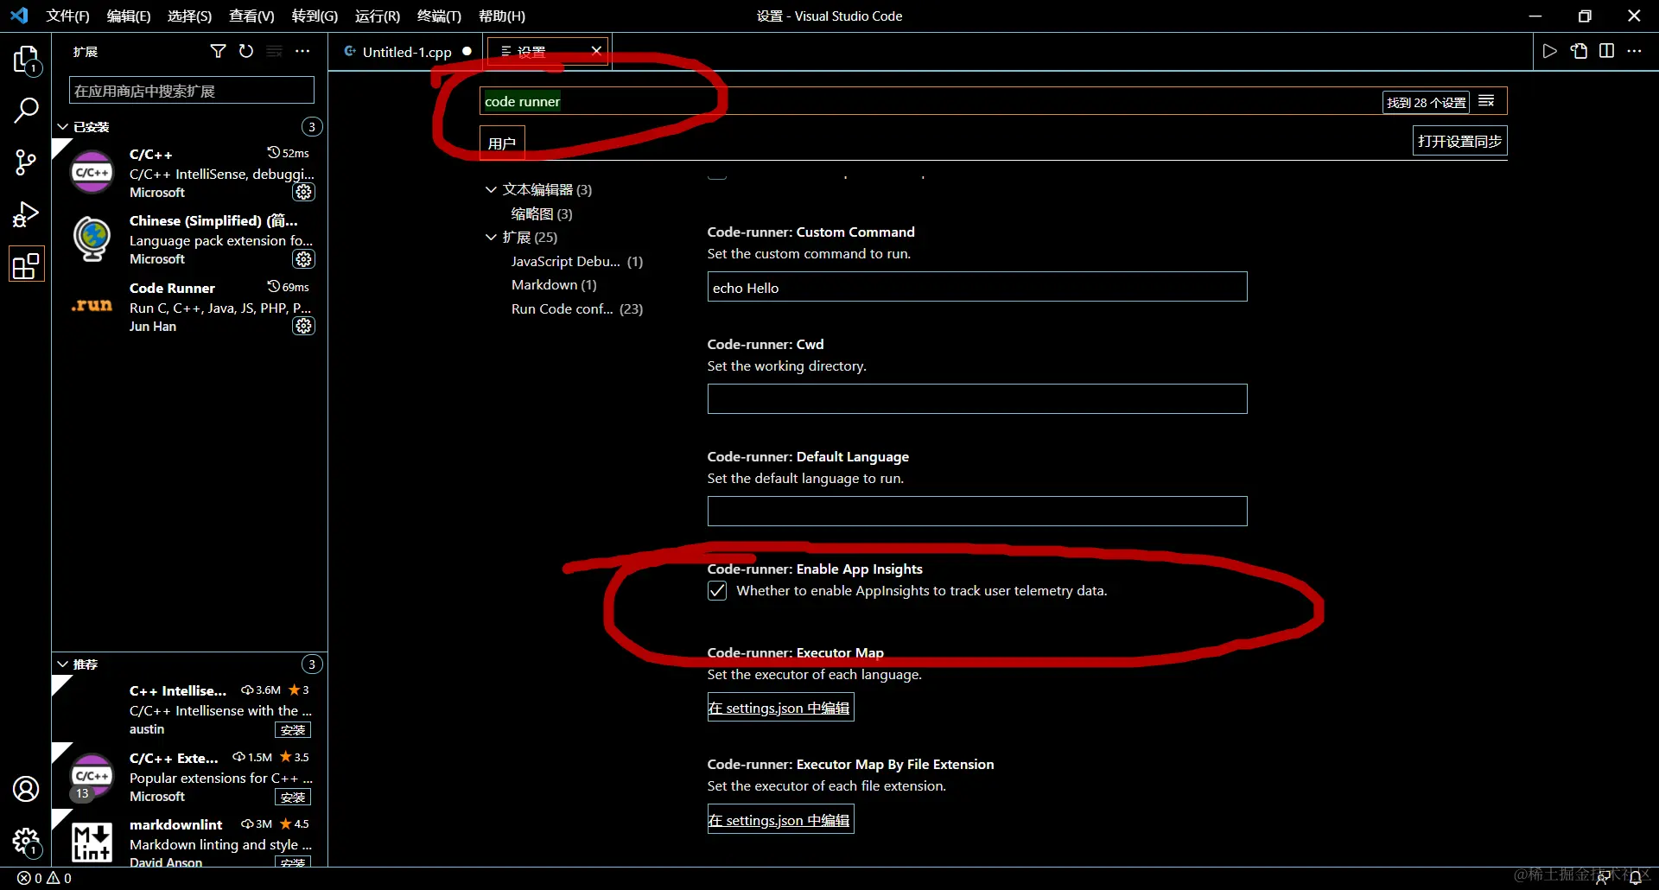Select JavaScript Debugger settings category

(x=577, y=261)
